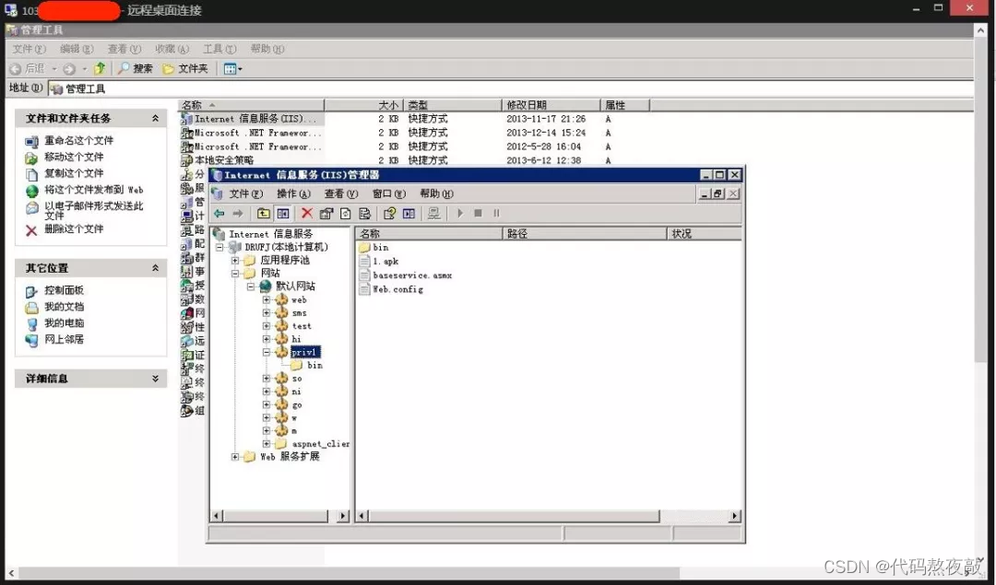Click the 路径 column header
This screenshot has height=585, width=996.
(585, 233)
